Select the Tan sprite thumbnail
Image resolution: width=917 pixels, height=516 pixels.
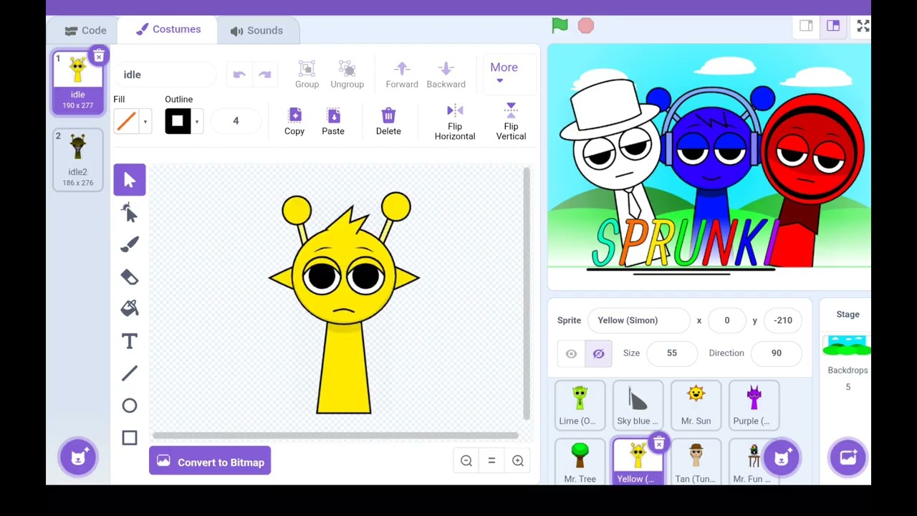[x=696, y=462]
